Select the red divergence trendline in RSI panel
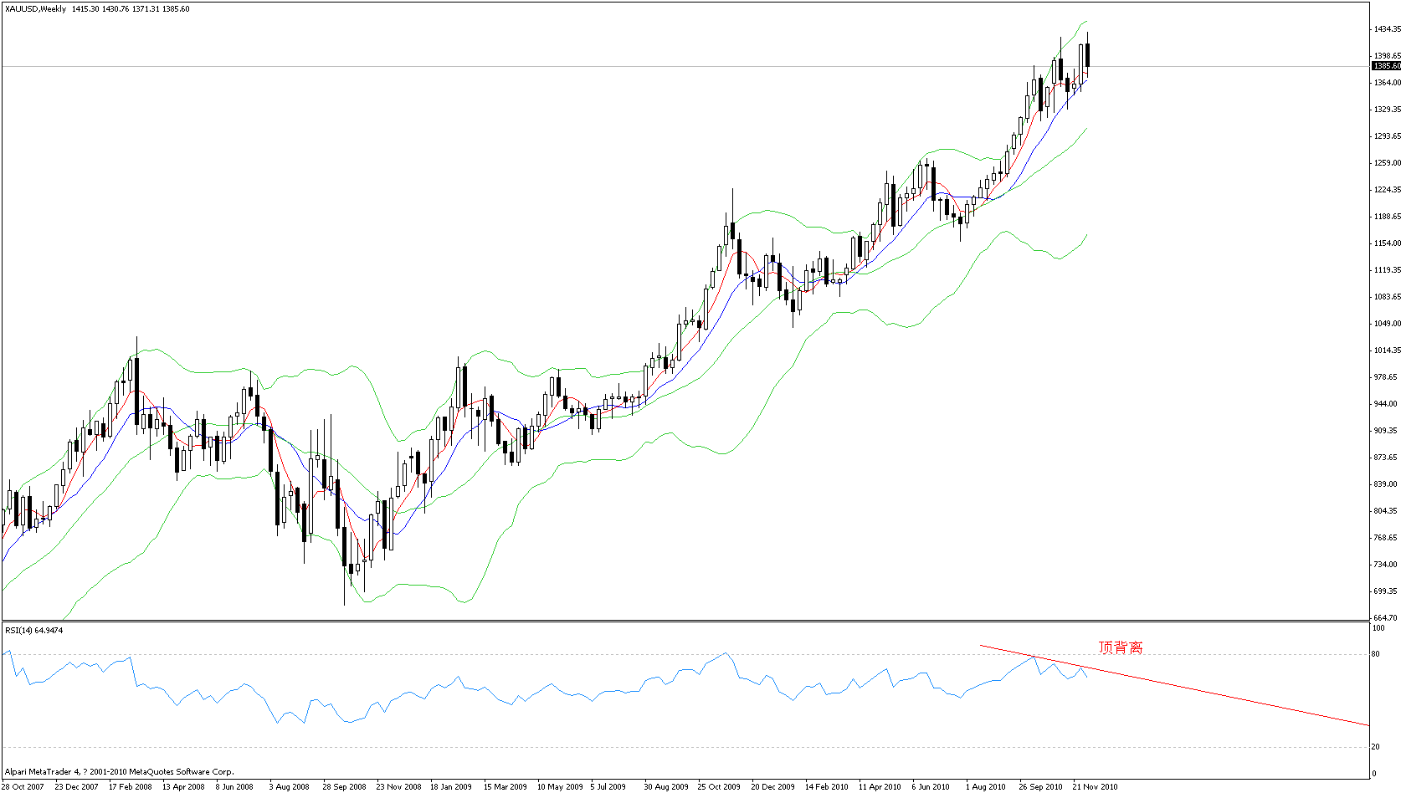Image resolution: width=1401 pixels, height=793 pixels. 1214,693
